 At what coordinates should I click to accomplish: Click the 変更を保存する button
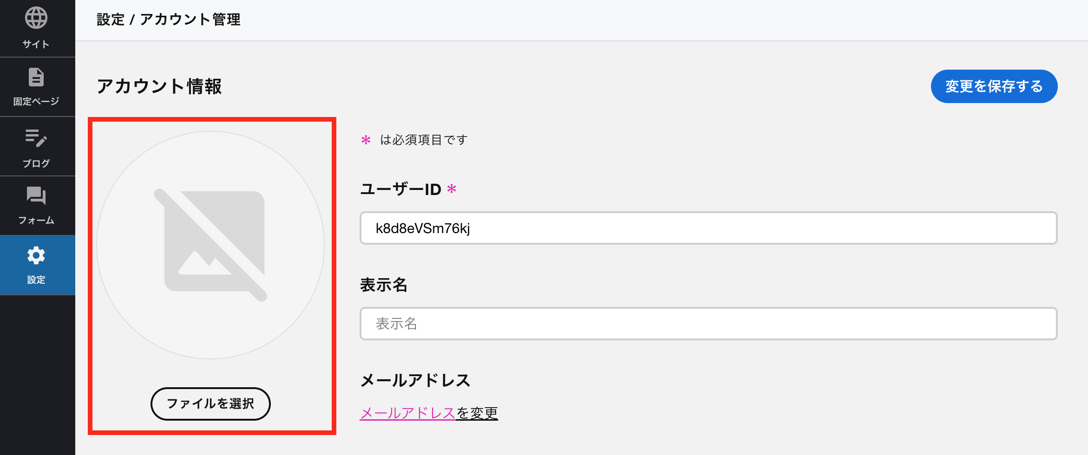tap(994, 86)
